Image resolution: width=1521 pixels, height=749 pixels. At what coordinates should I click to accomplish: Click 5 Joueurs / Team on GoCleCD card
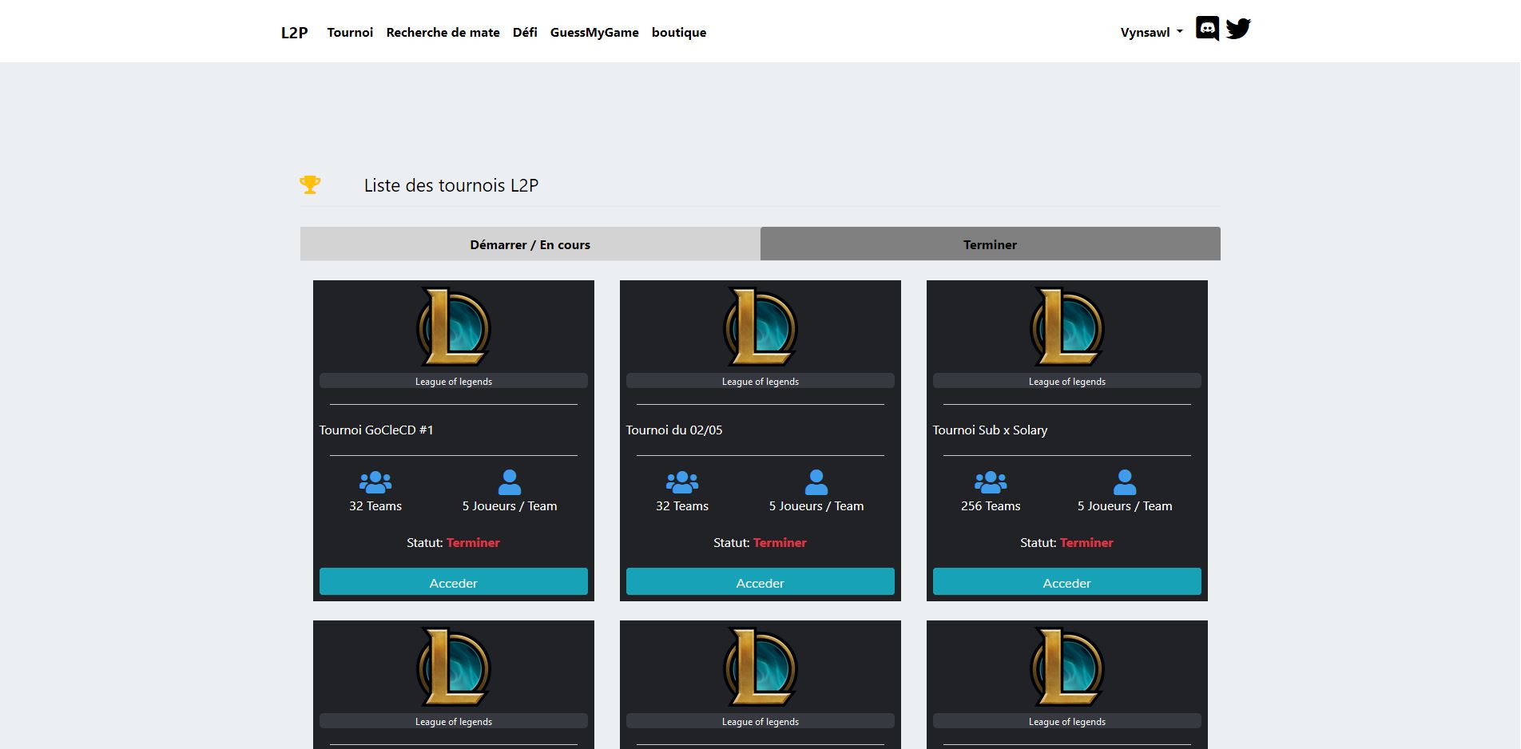coord(510,506)
